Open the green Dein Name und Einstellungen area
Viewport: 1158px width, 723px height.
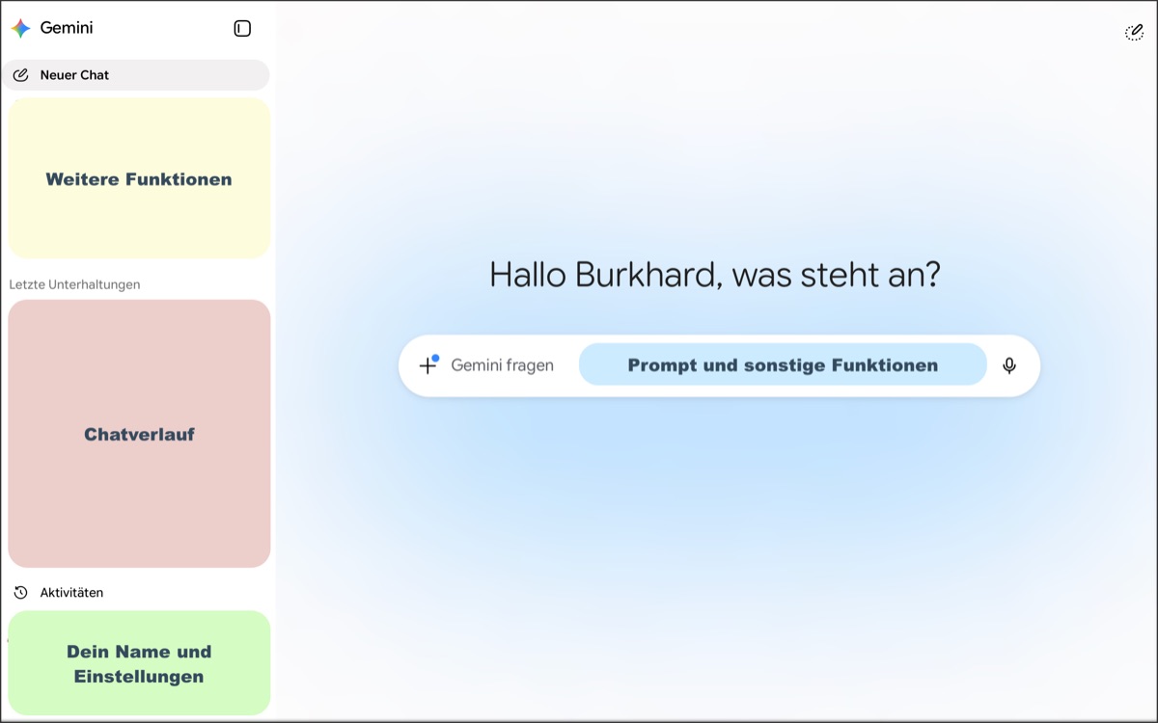139,663
